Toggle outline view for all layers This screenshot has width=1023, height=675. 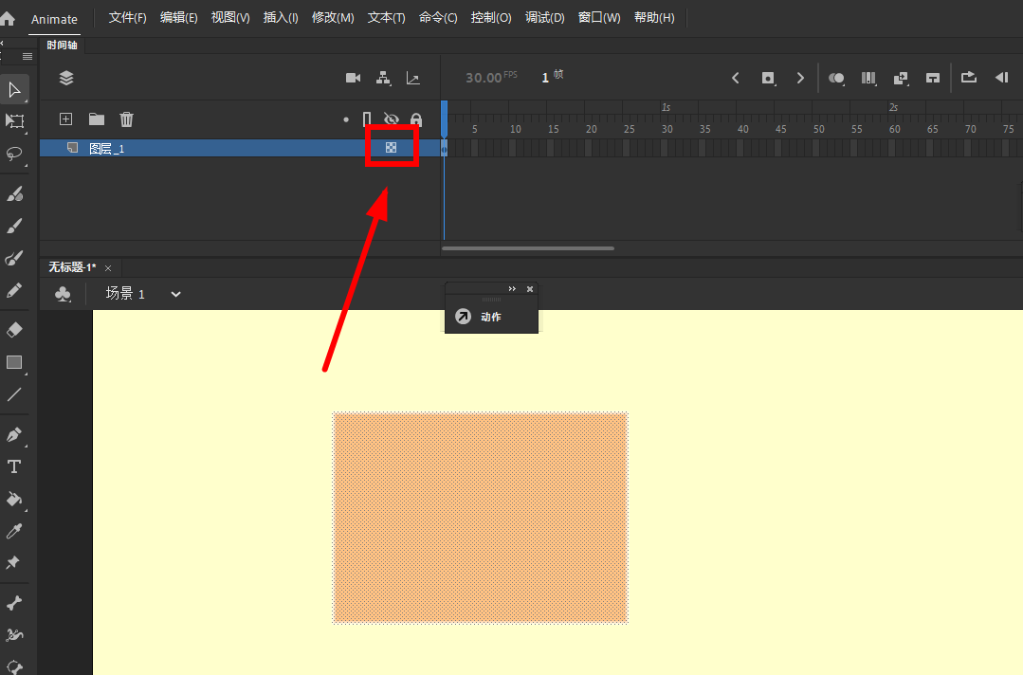pyautogui.click(x=367, y=119)
